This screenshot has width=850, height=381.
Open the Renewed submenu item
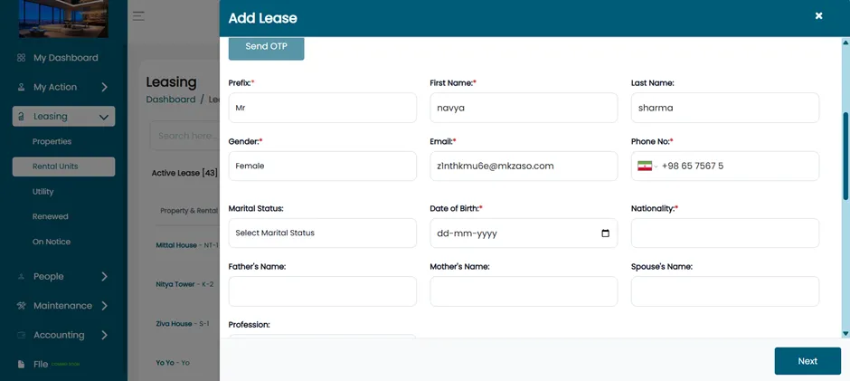(x=50, y=216)
